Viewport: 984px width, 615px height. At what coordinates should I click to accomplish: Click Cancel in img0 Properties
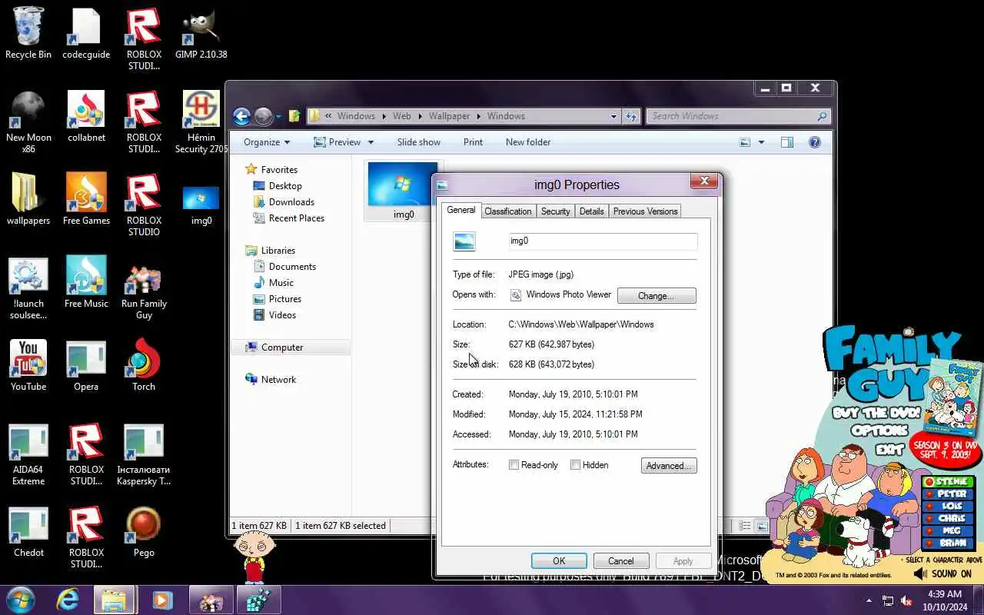point(621,561)
